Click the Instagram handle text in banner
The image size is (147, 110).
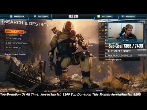pyautogui.click(x=43, y=16)
